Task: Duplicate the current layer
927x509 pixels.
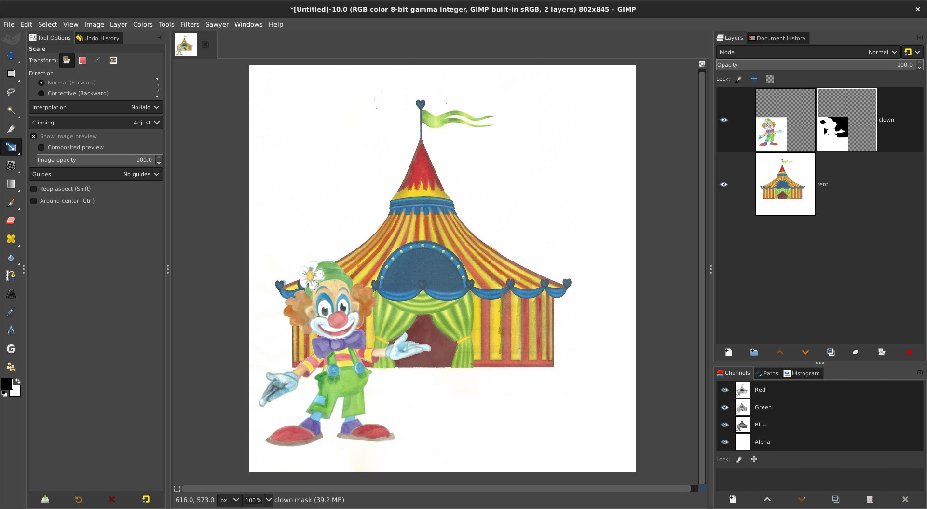Action: point(831,352)
